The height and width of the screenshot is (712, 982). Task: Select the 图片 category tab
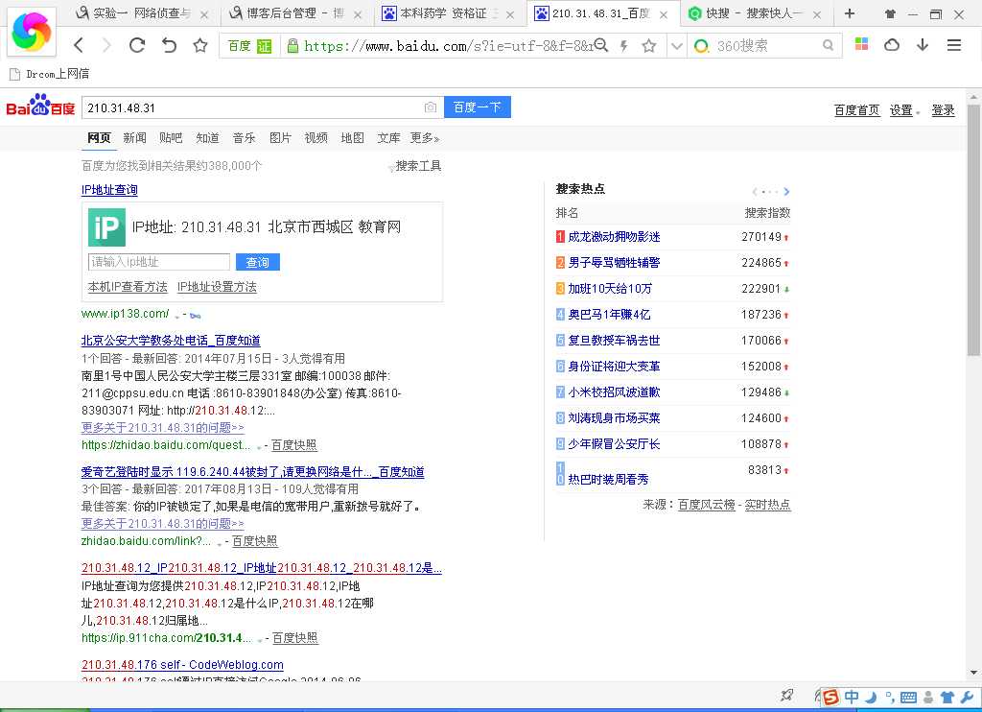[x=280, y=138]
